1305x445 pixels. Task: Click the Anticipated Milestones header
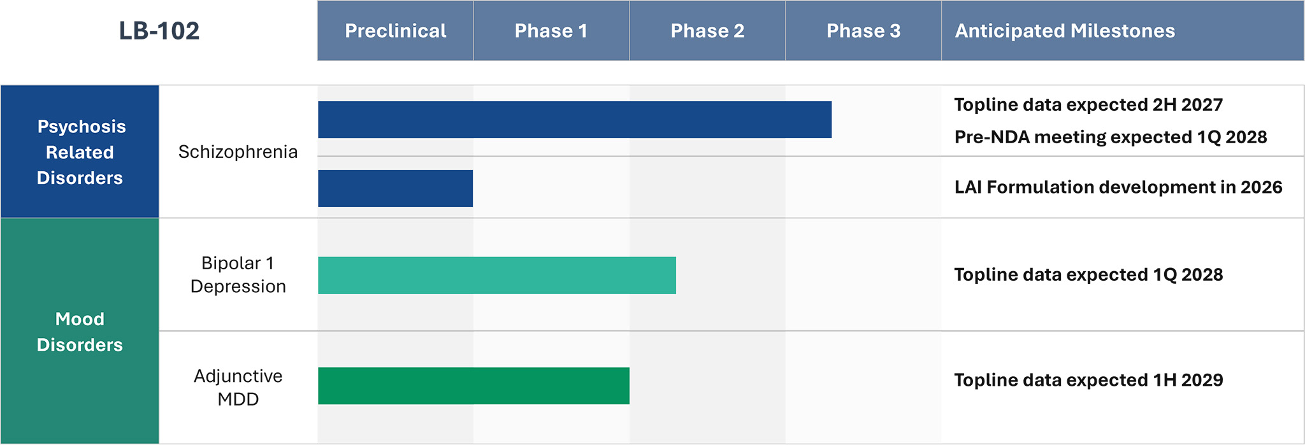1065,31
